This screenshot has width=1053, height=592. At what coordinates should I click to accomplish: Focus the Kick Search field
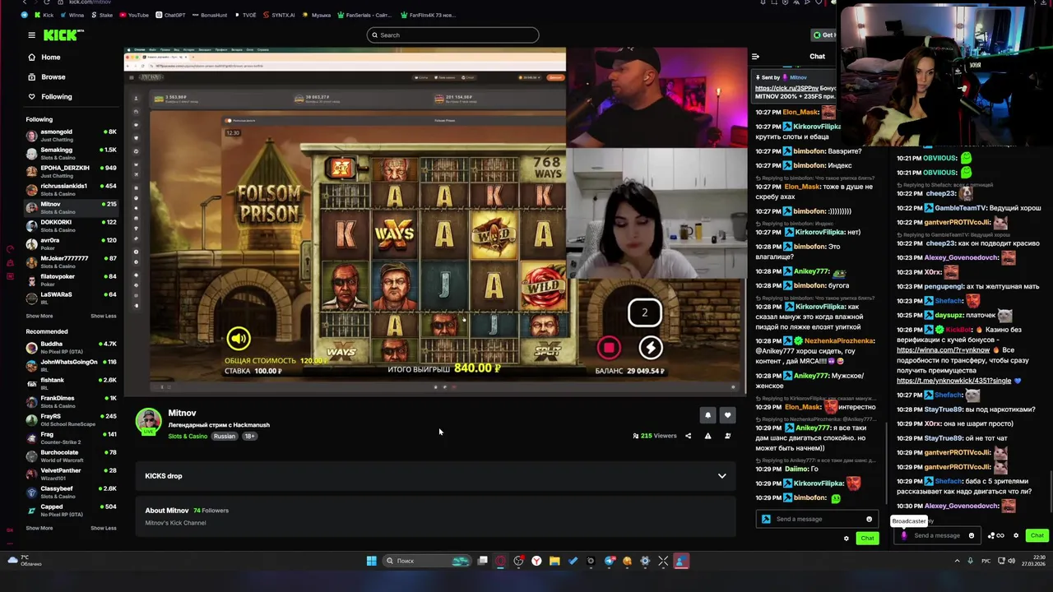click(x=453, y=35)
